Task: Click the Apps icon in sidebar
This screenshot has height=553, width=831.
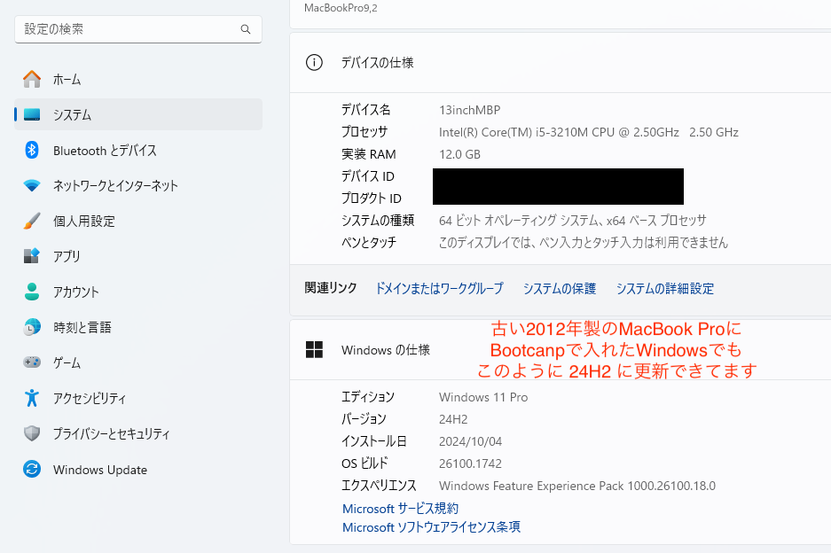Action: [x=32, y=256]
